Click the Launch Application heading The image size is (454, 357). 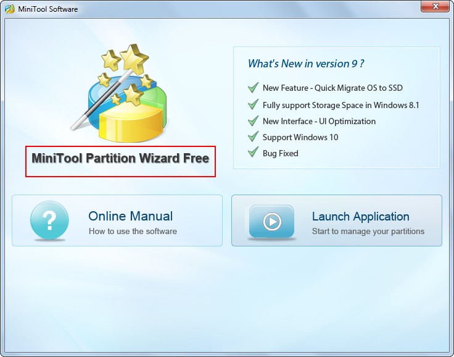tap(360, 216)
